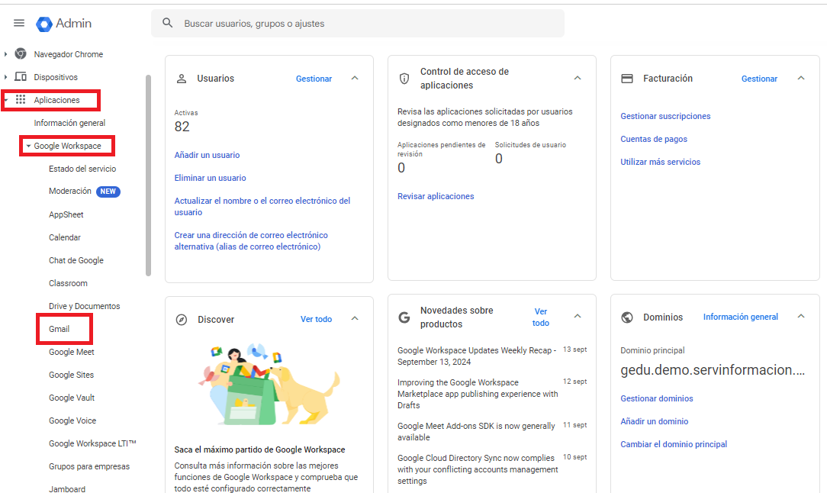Open Classroom settings
The width and height of the screenshot is (827, 493).
point(68,283)
